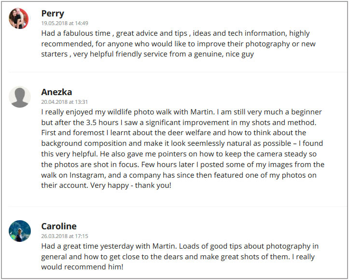Click Anezka's line mentioning wildlife photo walk

181,112
